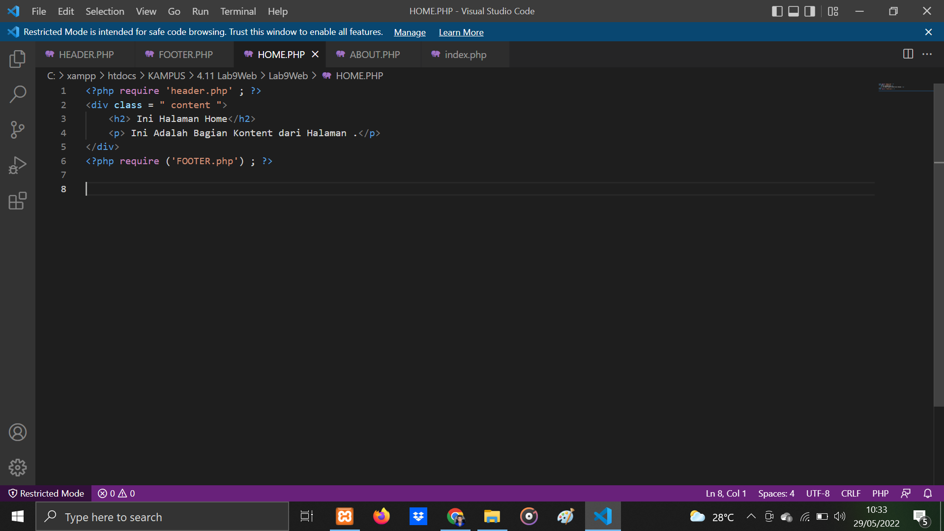Change the CRLF line ending setting
This screenshot has height=531, width=944.
[x=851, y=493]
